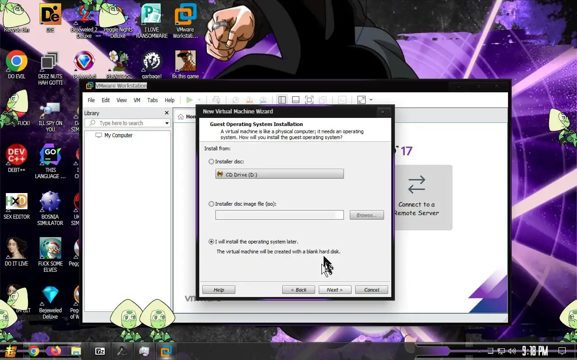The image size is (577, 360).
Task: Click the 9:18 PM taskbar clock
Action: point(535,351)
